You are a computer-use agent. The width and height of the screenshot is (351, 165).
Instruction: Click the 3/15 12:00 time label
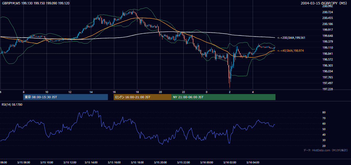coord(69,162)
